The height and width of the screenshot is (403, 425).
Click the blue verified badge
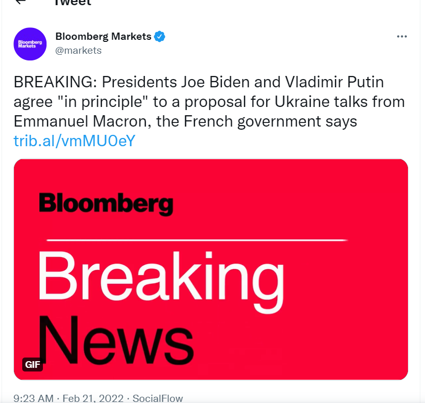coord(160,37)
